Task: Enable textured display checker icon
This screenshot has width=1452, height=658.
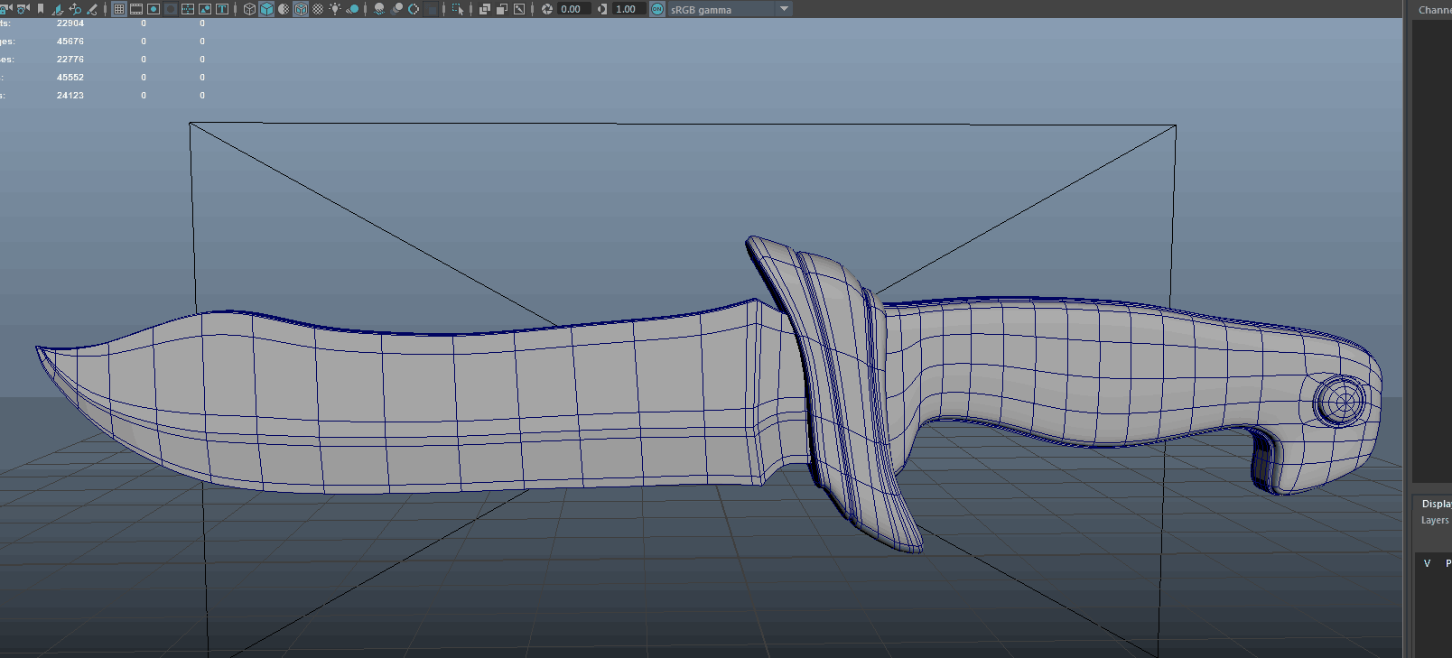Action: pos(318,9)
